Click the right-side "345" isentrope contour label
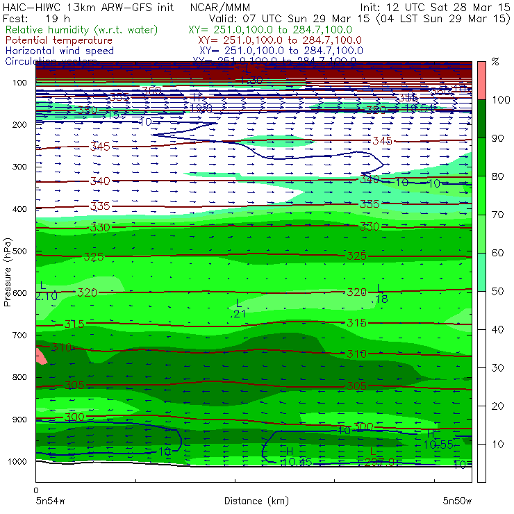This screenshot has width=514, height=514. click(382, 140)
